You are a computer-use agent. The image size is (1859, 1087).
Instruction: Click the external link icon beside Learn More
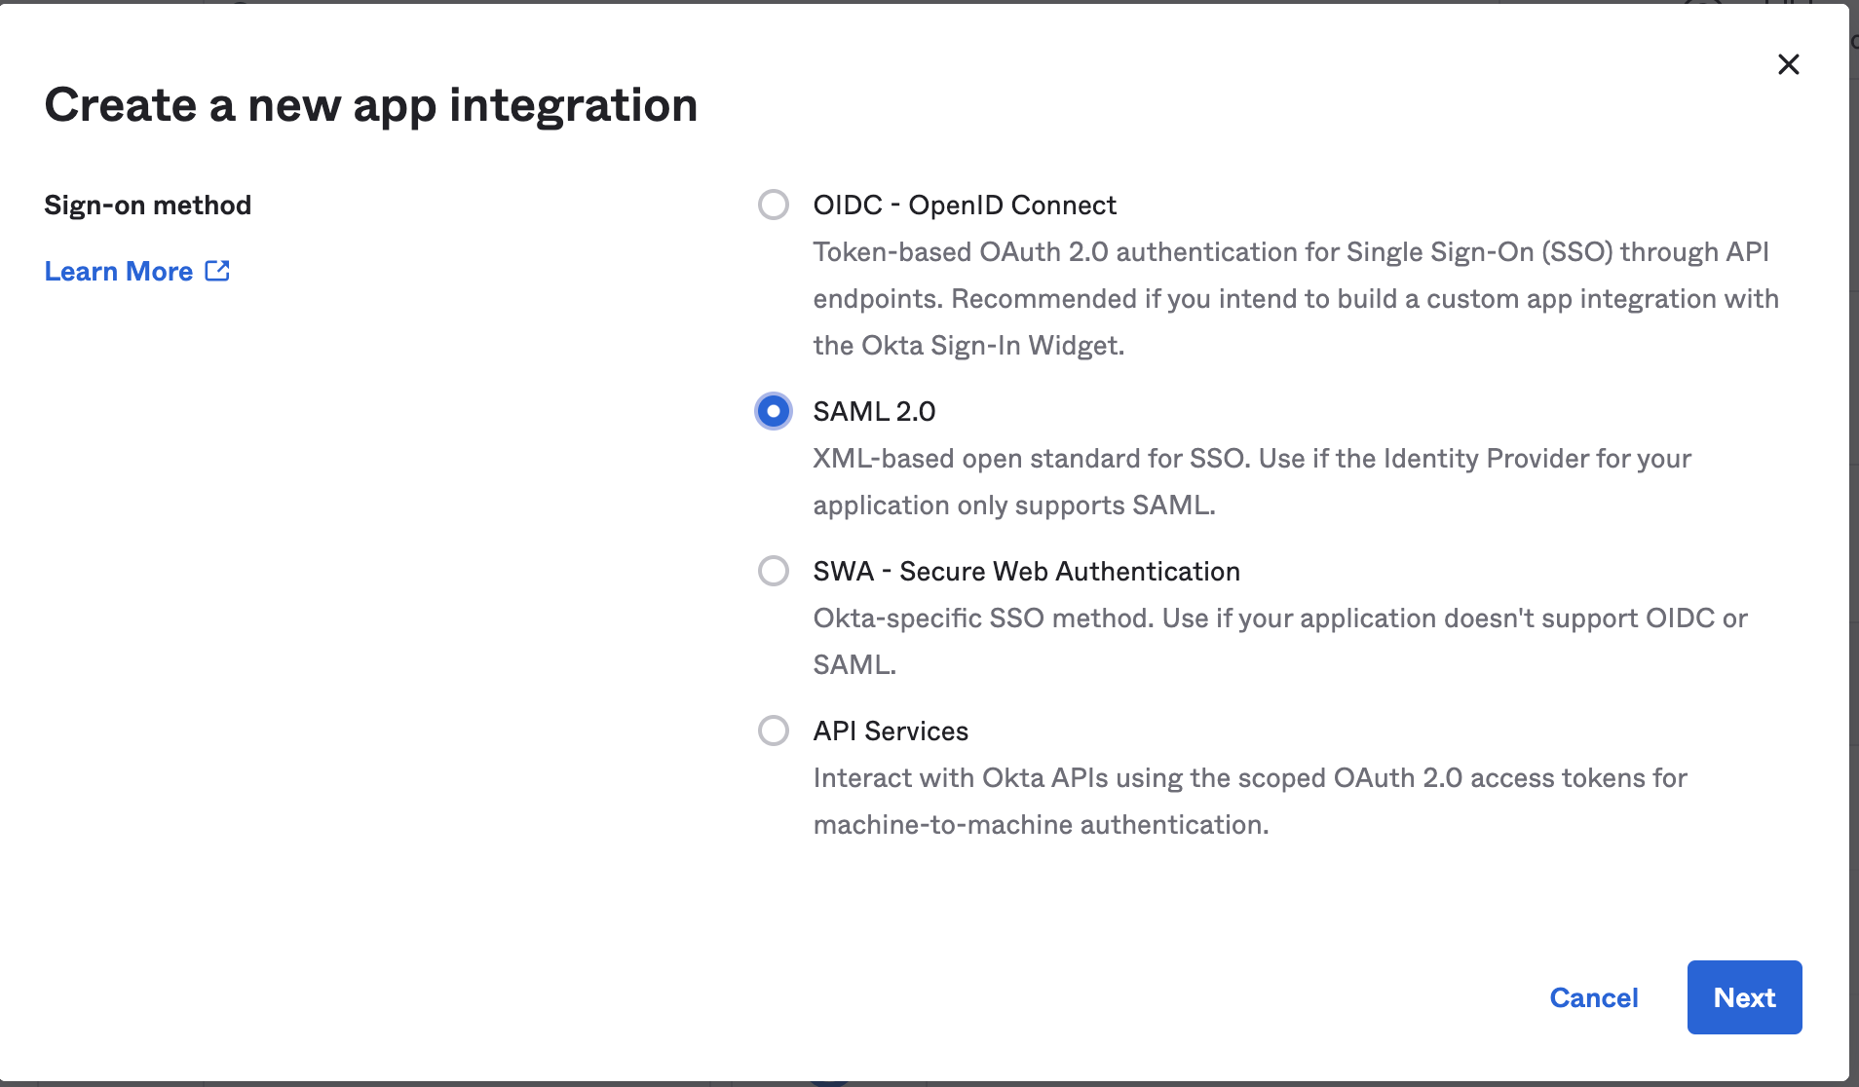(218, 270)
